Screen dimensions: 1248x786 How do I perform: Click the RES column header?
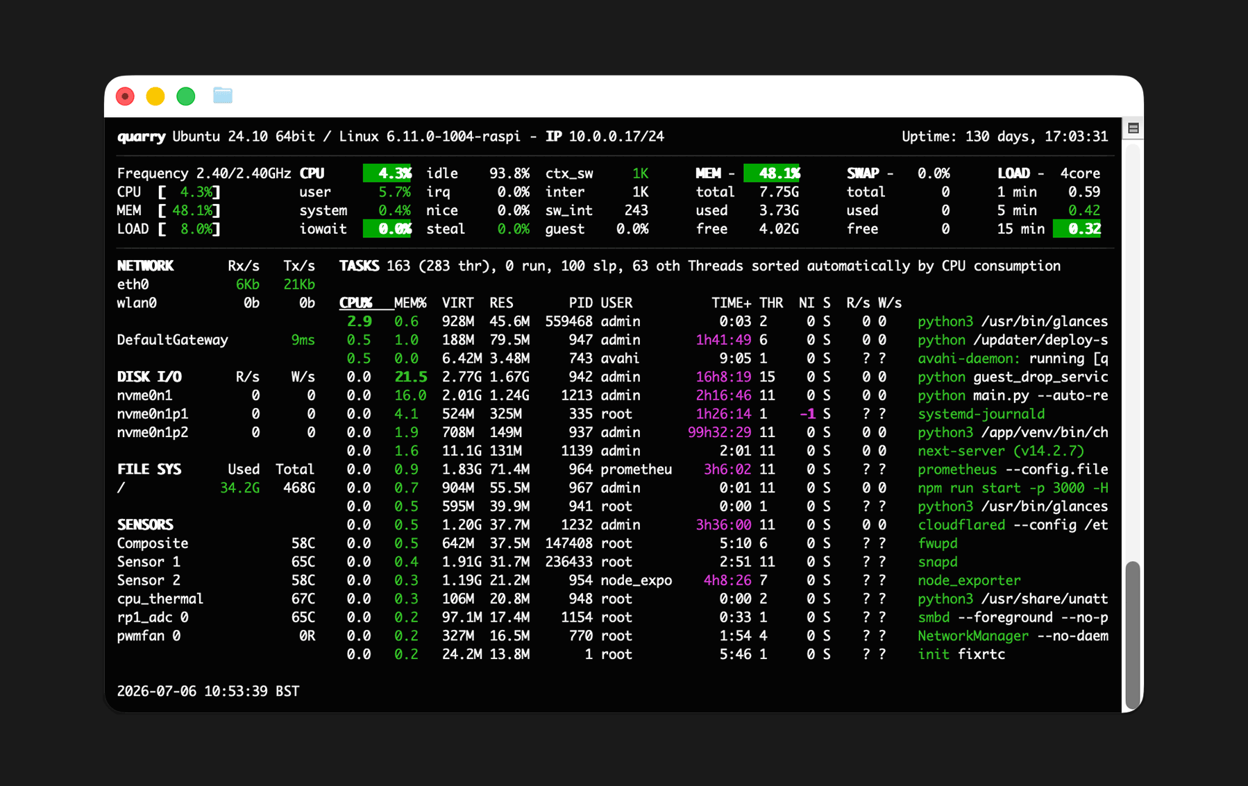501,303
